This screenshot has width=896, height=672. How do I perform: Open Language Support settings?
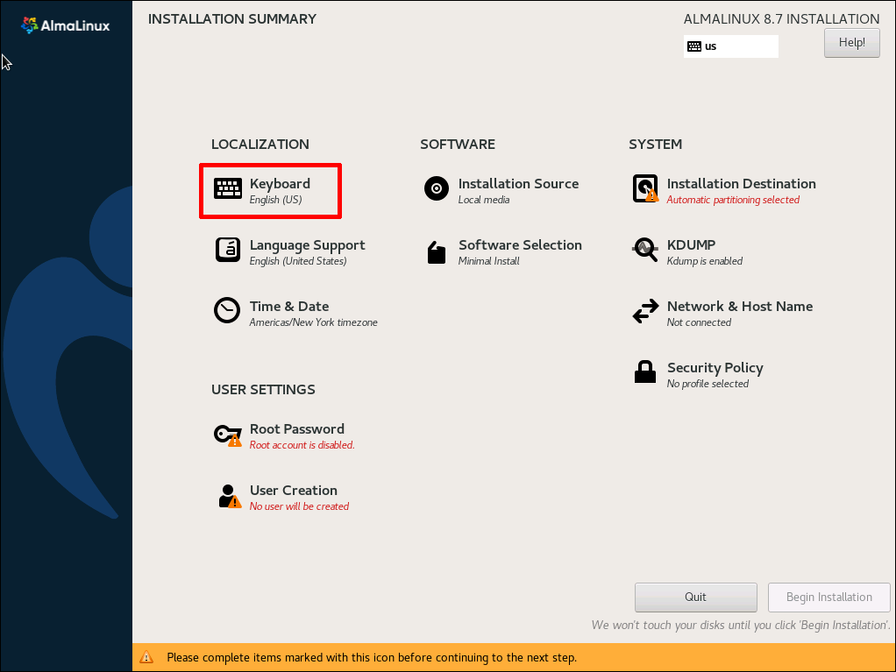pyautogui.click(x=308, y=245)
